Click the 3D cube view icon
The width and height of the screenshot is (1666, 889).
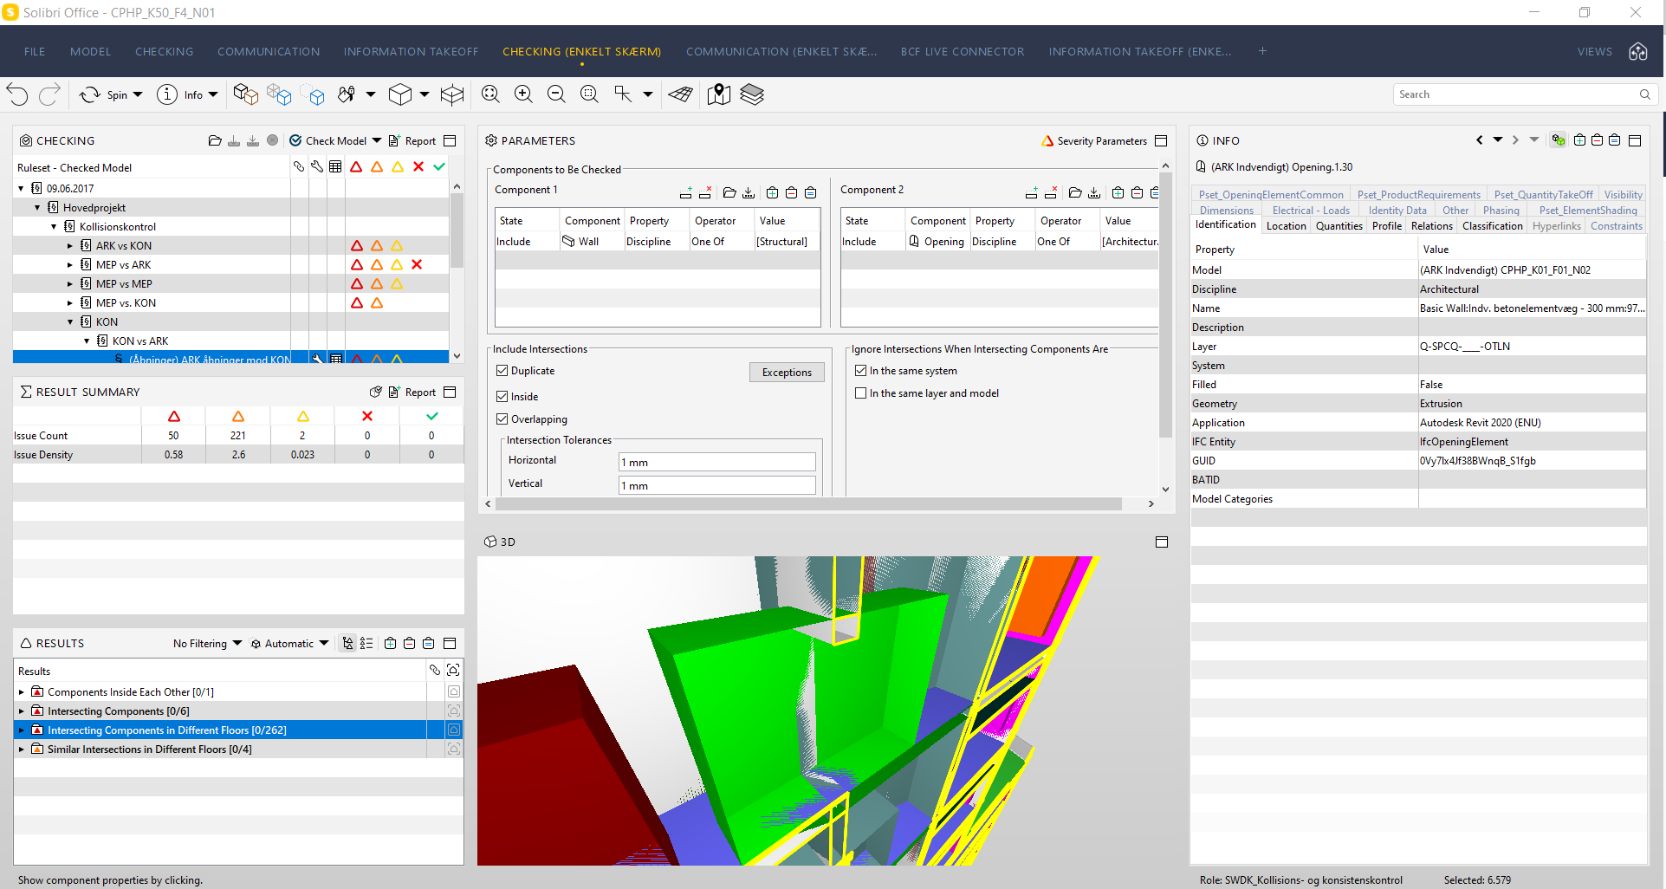point(400,94)
